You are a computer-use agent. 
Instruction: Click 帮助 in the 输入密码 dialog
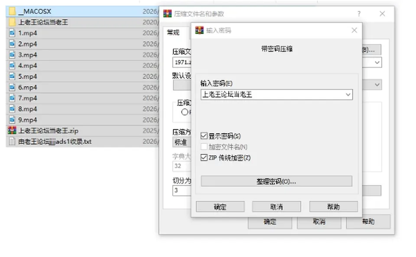pyautogui.click(x=334, y=207)
